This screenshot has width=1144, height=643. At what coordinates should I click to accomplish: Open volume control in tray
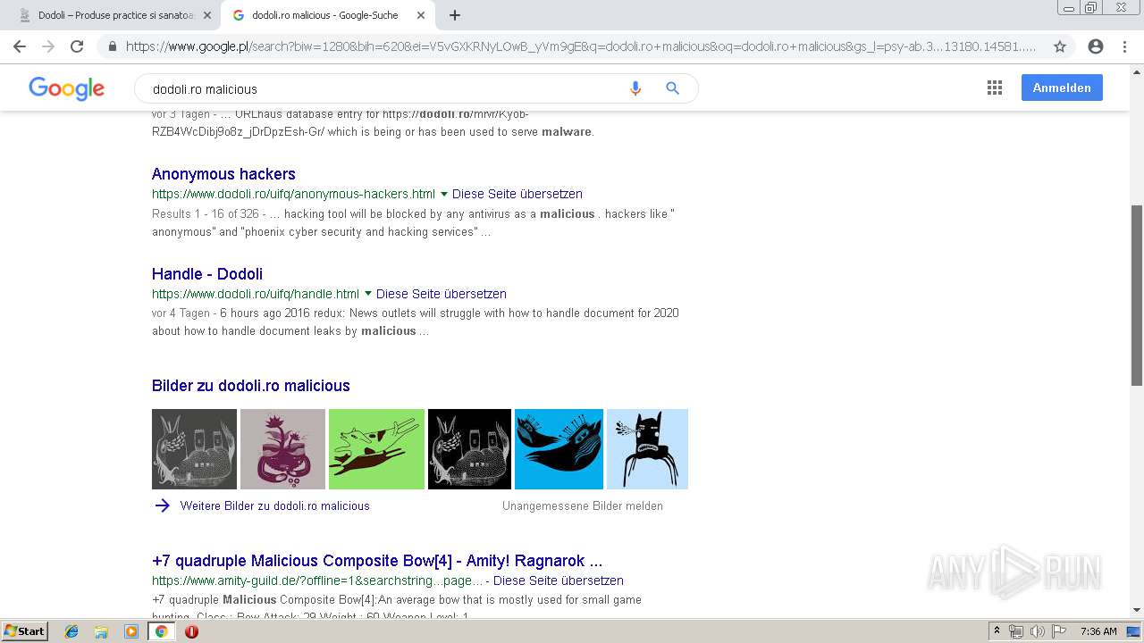pyautogui.click(x=1038, y=631)
